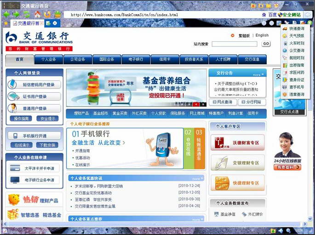
Task: Open a new tab with the green plus icon
Action: 48,23
